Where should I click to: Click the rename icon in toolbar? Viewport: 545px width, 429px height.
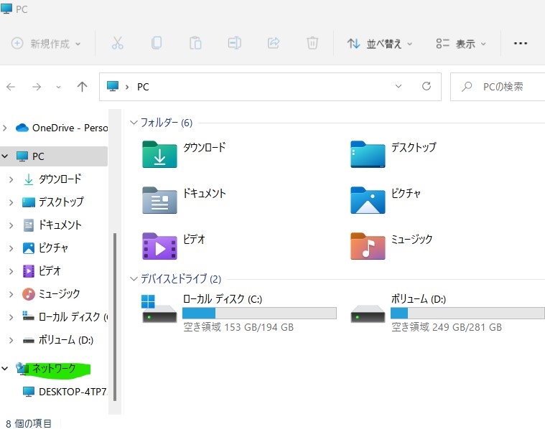[234, 43]
